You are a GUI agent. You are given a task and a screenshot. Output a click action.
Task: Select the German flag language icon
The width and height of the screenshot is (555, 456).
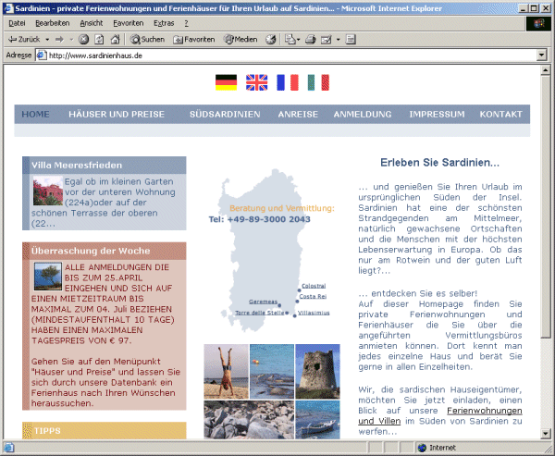[226, 83]
